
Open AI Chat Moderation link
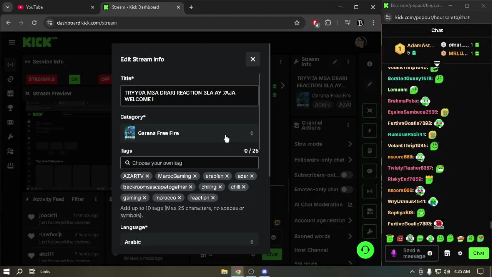tap(323, 205)
